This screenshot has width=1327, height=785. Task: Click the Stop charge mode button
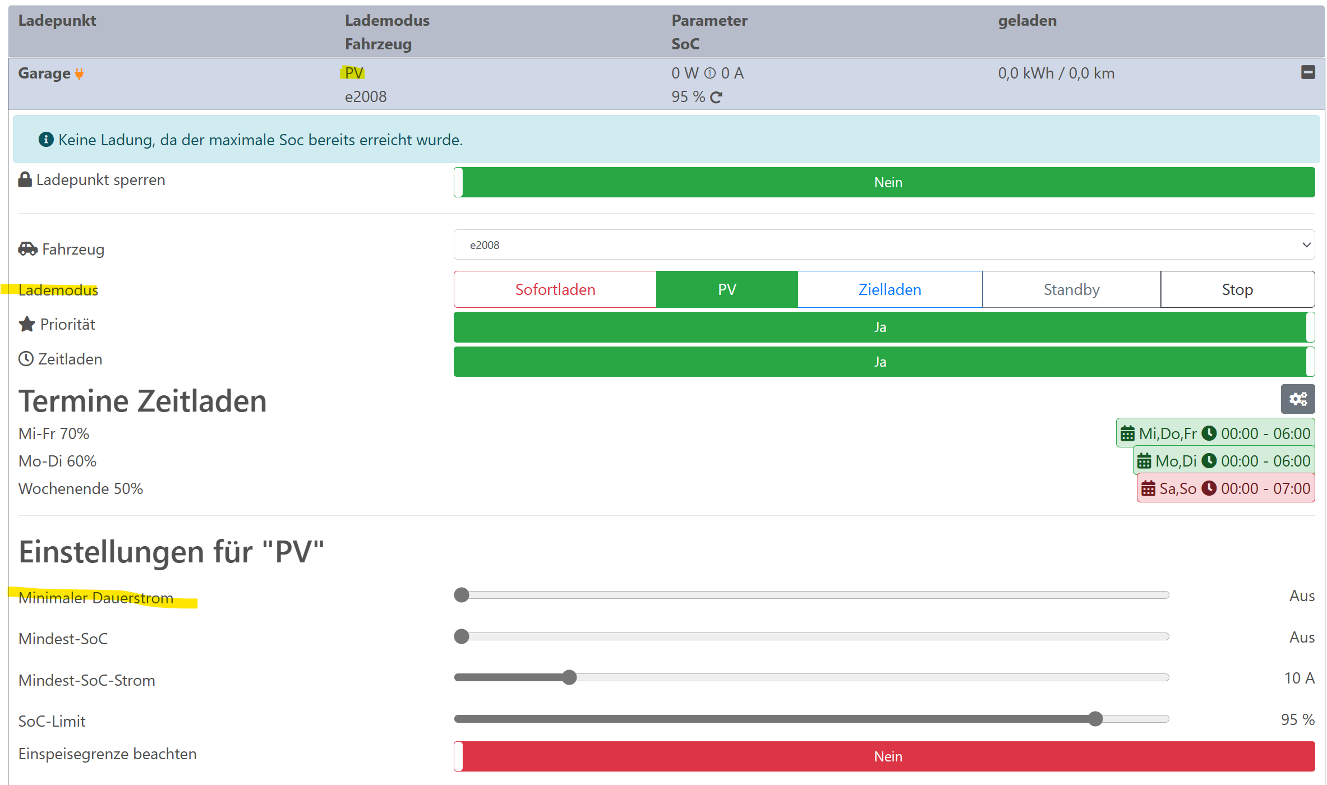(x=1237, y=290)
